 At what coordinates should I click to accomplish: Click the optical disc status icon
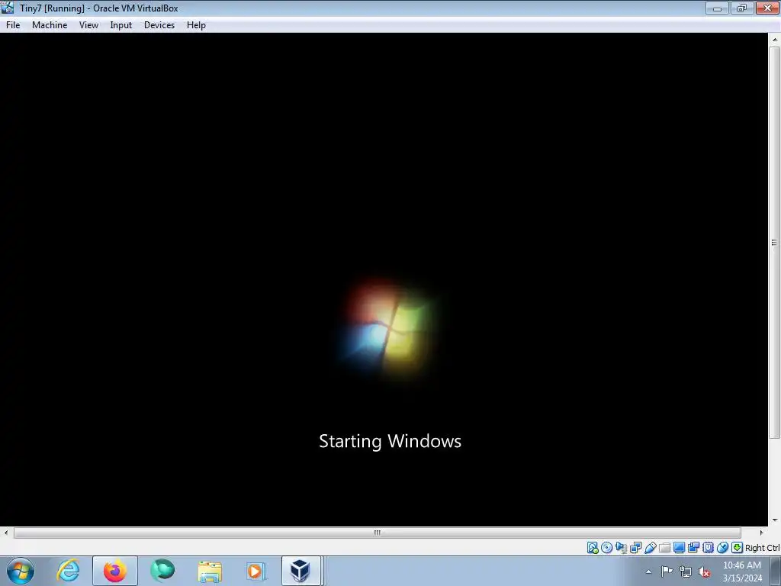606,548
